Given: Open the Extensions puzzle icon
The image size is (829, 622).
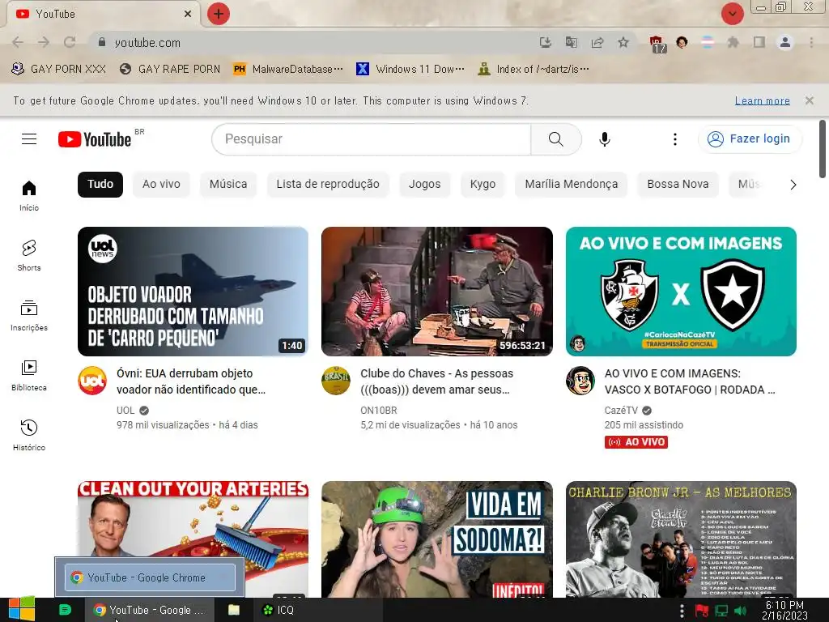Looking at the screenshot, I should tap(733, 42).
